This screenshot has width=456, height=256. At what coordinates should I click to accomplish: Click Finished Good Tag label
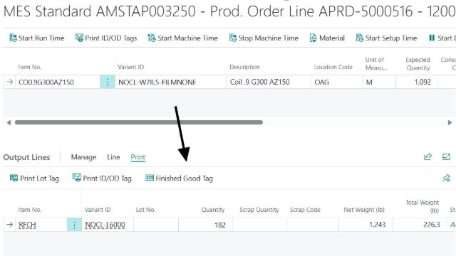click(184, 178)
